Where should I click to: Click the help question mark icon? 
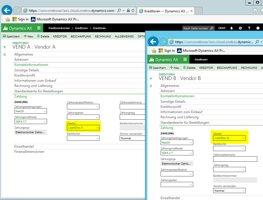(x=249, y=28)
